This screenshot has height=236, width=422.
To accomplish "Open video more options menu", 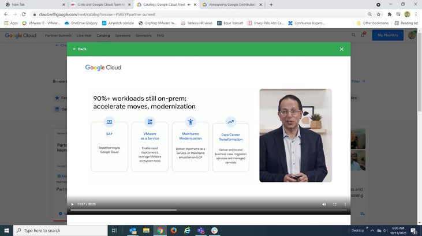I will point(345,204).
